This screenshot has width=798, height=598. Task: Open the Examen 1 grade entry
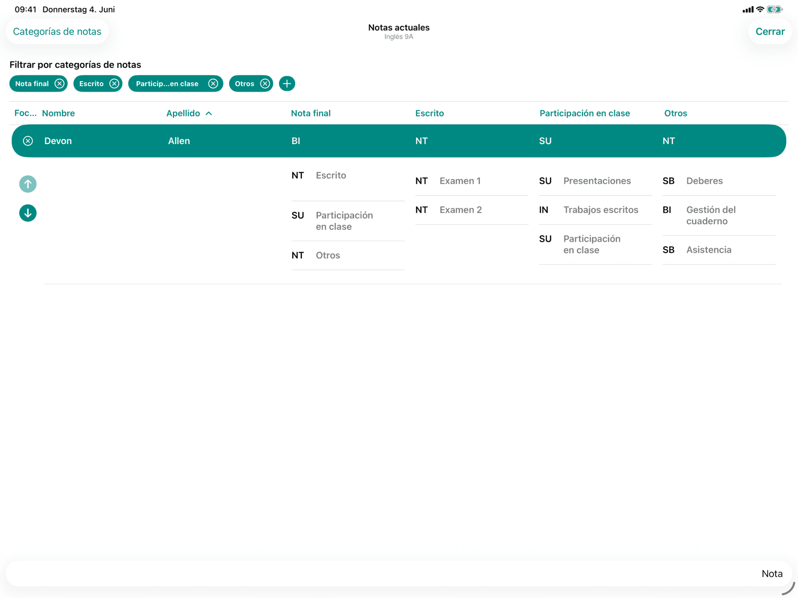(x=472, y=181)
